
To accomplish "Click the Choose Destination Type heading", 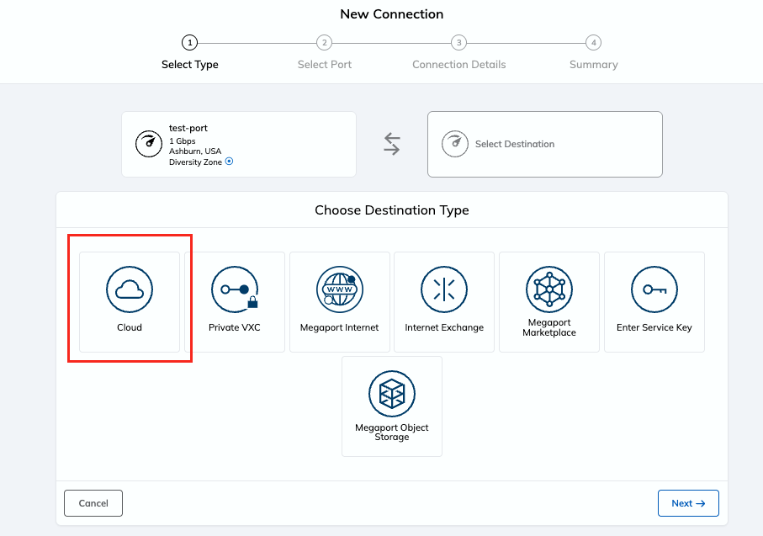I will pyautogui.click(x=392, y=210).
